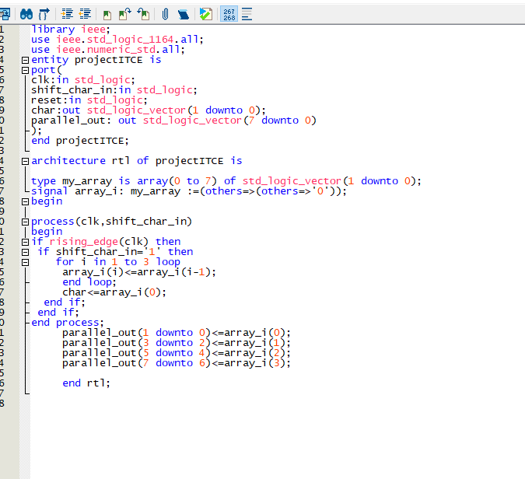Click the word 'library' on line 1
This screenshot has height=479, width=525.
[53, 30]
